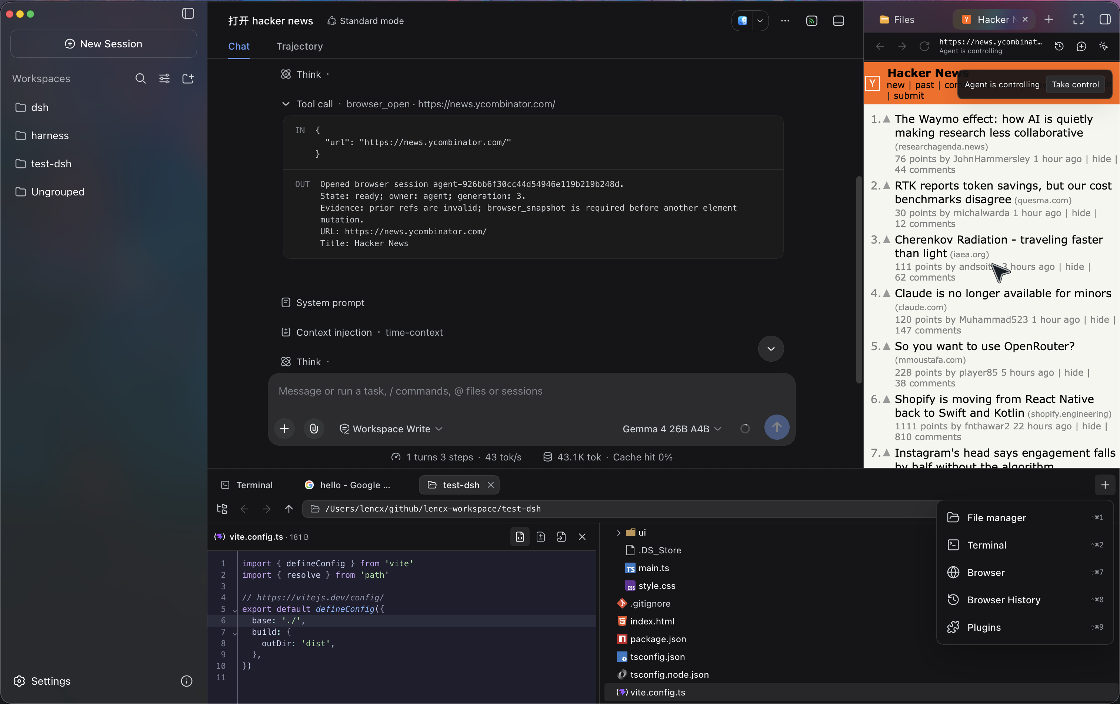Click the paperclip attachment icon
Image resolution: width=1120 pixels, height=704 pixels.
(314, 429)
